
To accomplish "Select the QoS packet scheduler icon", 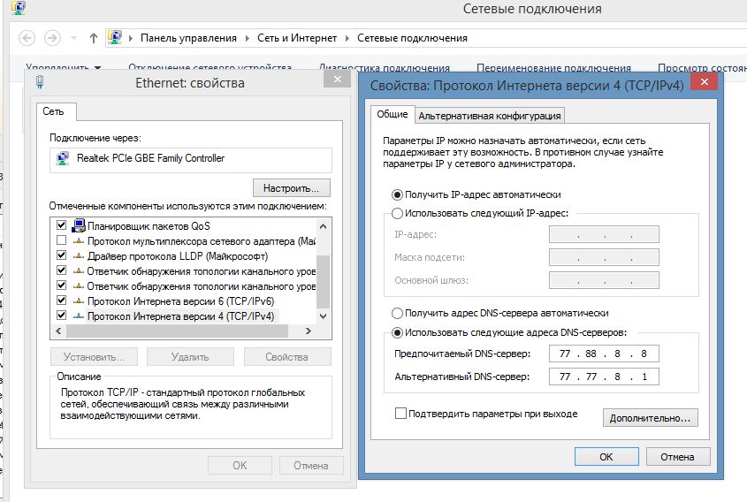I will (79, 225).
